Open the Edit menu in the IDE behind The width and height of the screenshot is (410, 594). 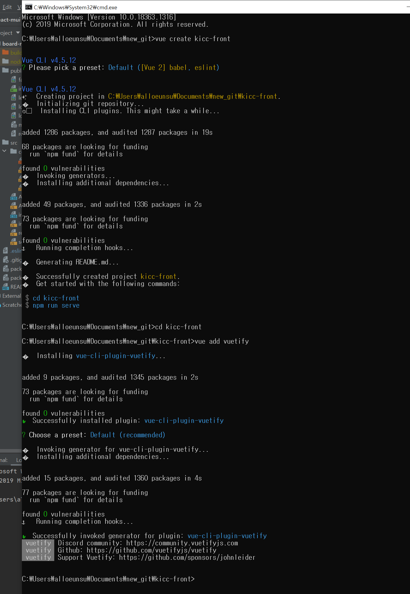[x=7, y=7]
